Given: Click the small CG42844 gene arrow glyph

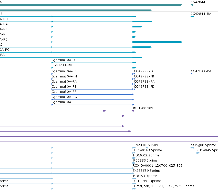Looking at the screenshot, I should pyautogui.click(x=192, y=5).
